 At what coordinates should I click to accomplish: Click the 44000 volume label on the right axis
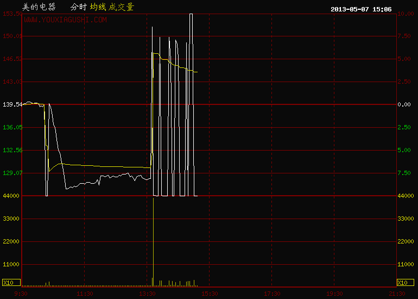pos(406,196)
